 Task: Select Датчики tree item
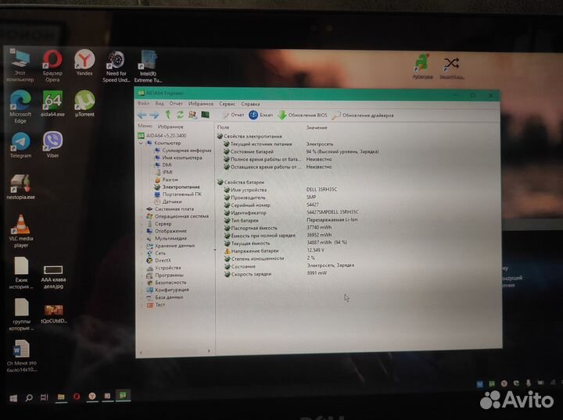tap(167, 201)
